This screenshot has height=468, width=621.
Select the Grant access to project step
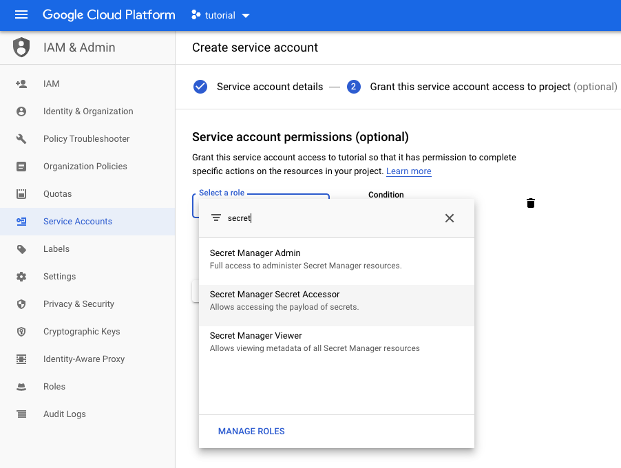(x=494, y=87)
